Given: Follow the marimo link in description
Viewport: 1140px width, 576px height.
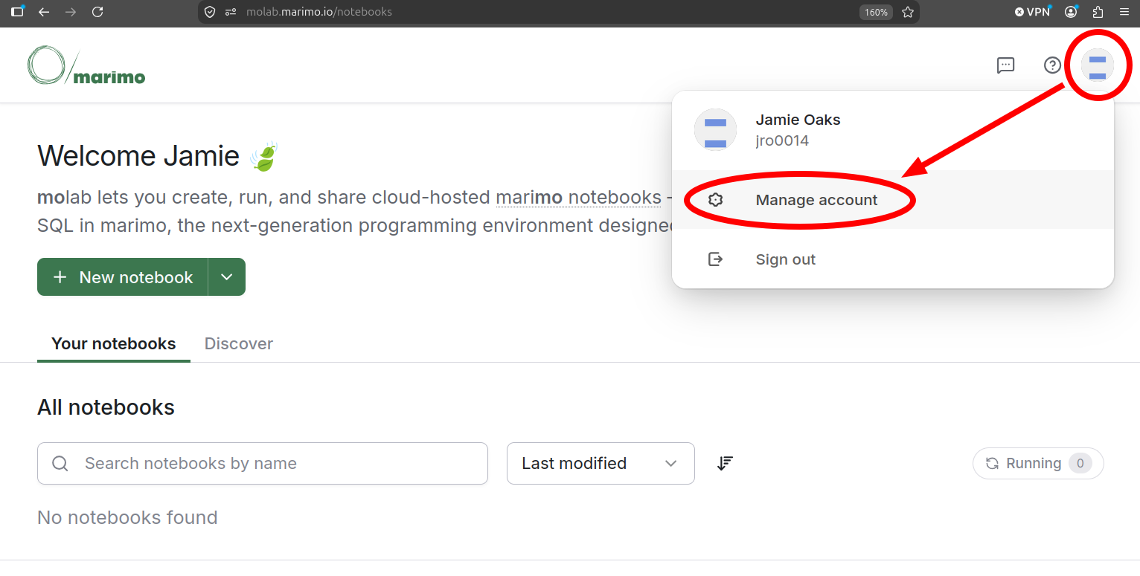Looking at the screenshot, I should 578,197.
